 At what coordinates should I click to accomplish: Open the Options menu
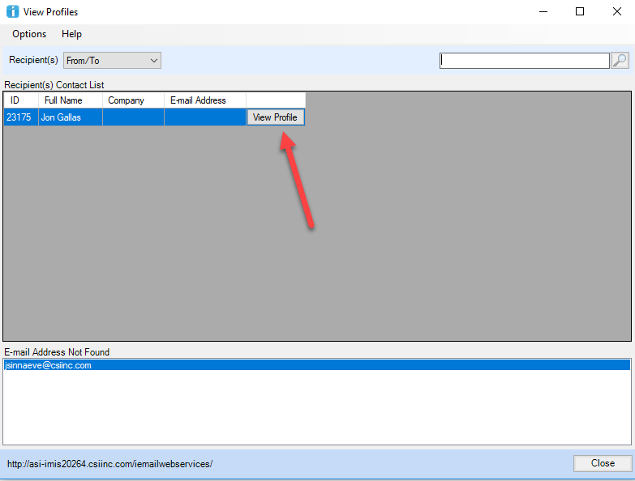pyautogui.click(x=29, y=34)
